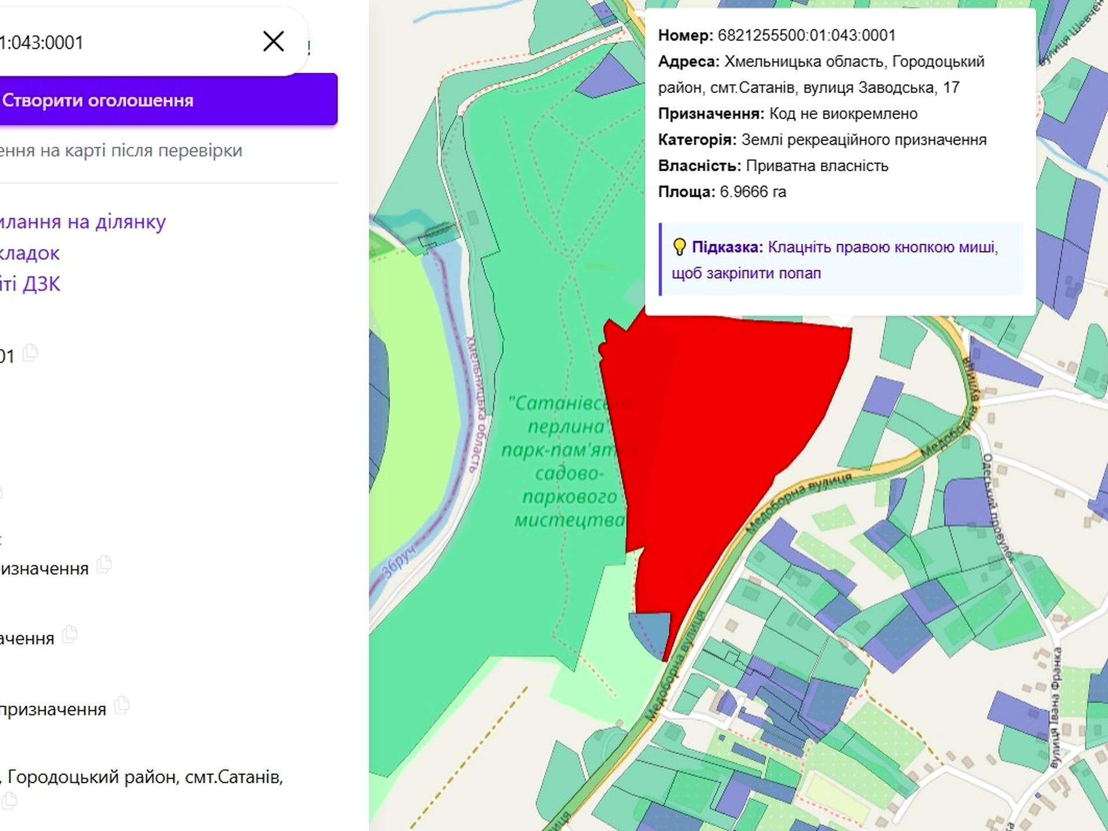Click the lightbulb hint icon in popup
Screen dimensions: 1108x831
tap(680, 248)
